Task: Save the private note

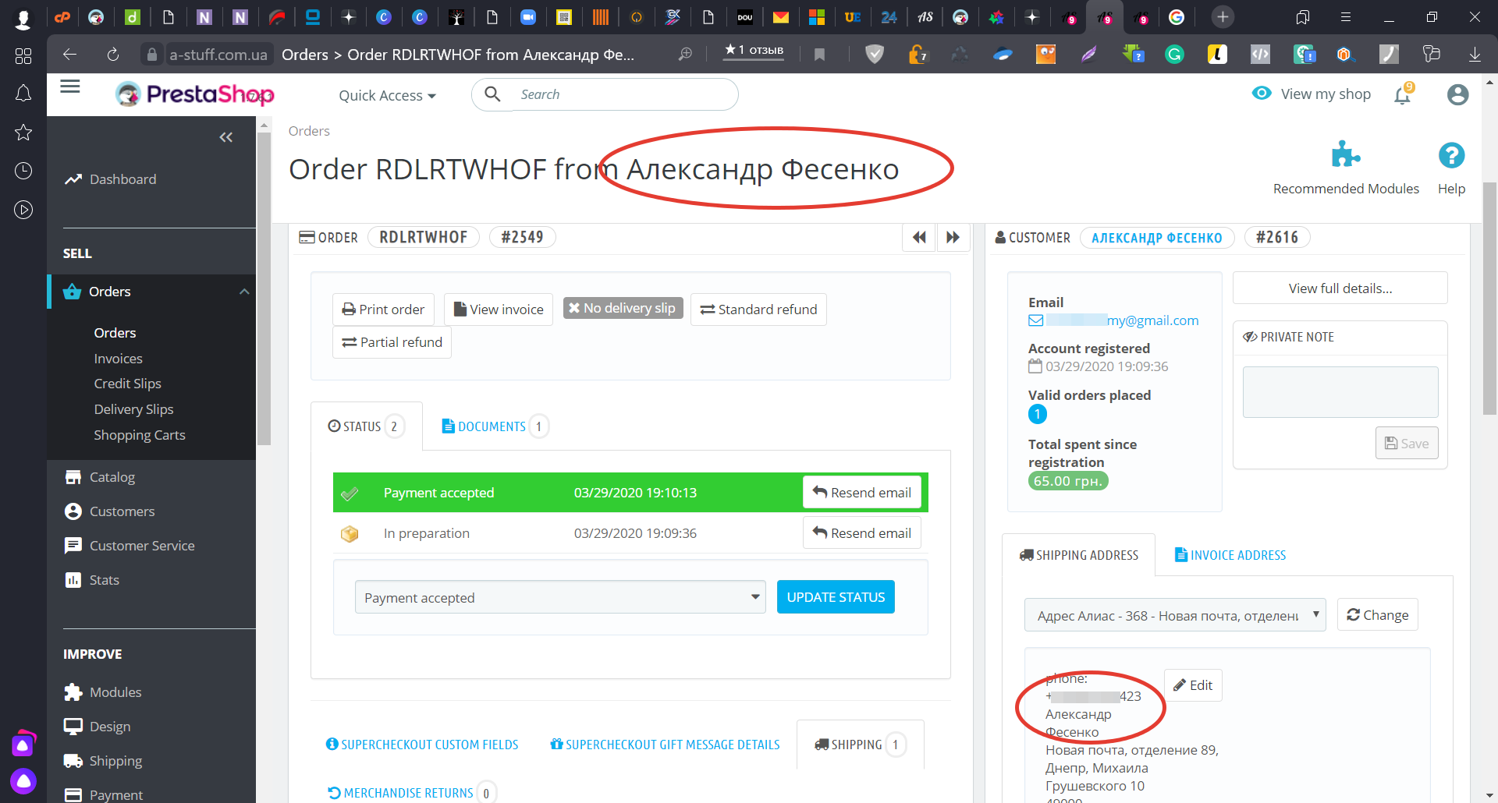Action: tap(1407, 444)
